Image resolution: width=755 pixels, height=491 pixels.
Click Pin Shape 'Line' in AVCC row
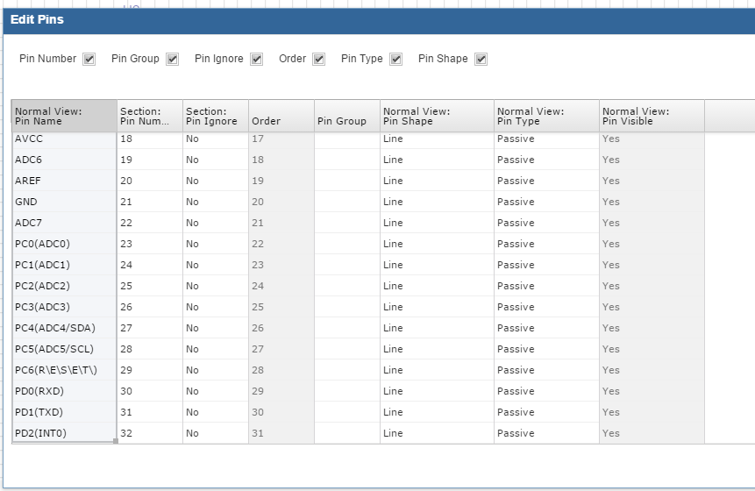point(438,139)
